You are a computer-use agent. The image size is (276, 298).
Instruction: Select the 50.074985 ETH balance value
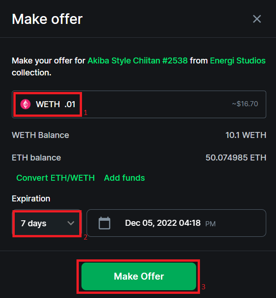236,158
